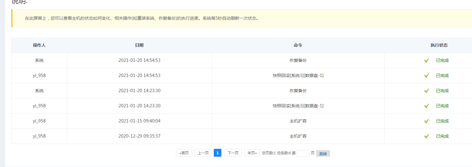Image resolution: width=472 pixels, height=167 pixels.
Task: Click yi_958 in the 2021-01-15 row
Action: coord(39,121)
